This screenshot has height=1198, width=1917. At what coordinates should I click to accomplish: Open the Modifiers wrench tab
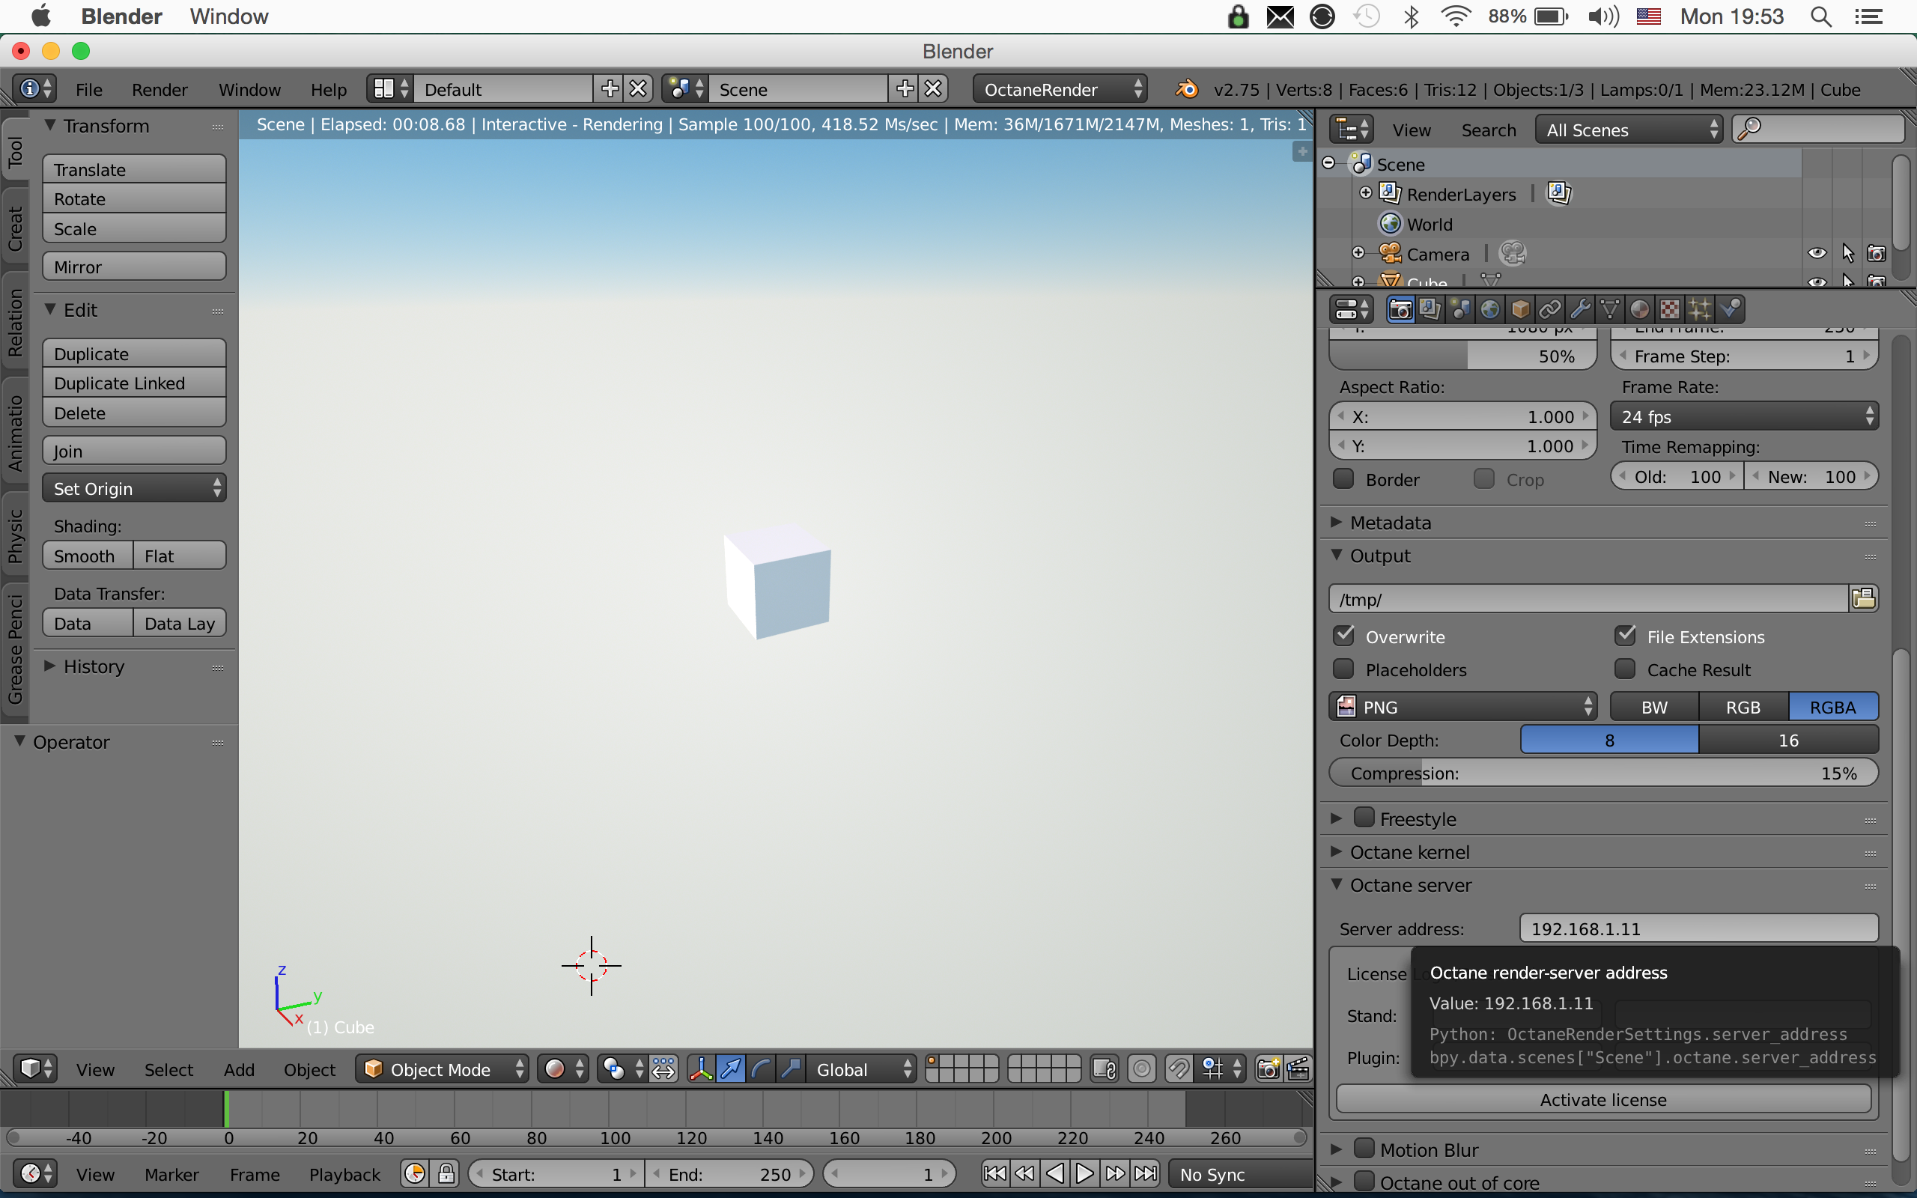point(1579,309)
